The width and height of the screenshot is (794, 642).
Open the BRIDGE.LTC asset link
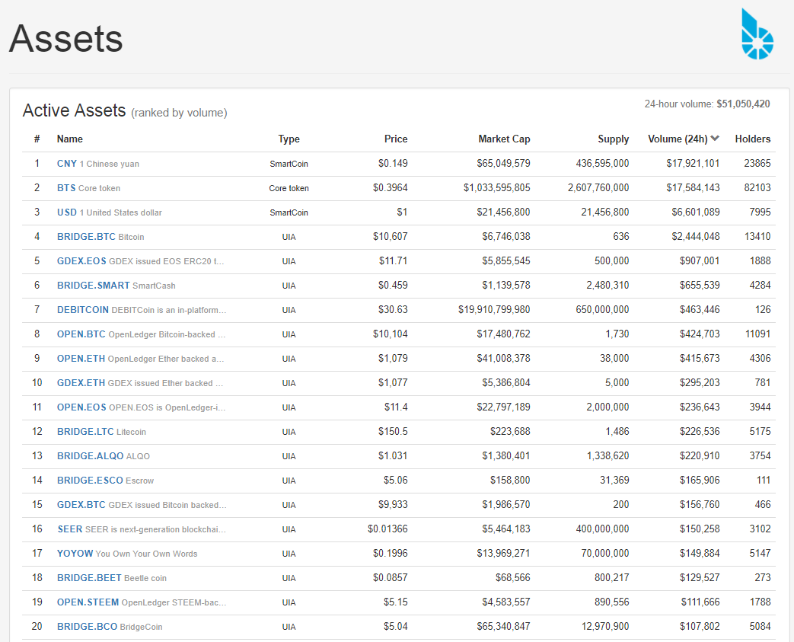[x=85, y=432]
